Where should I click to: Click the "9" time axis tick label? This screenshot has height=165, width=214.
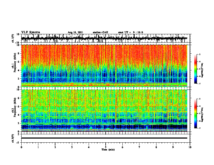[173, 147]
